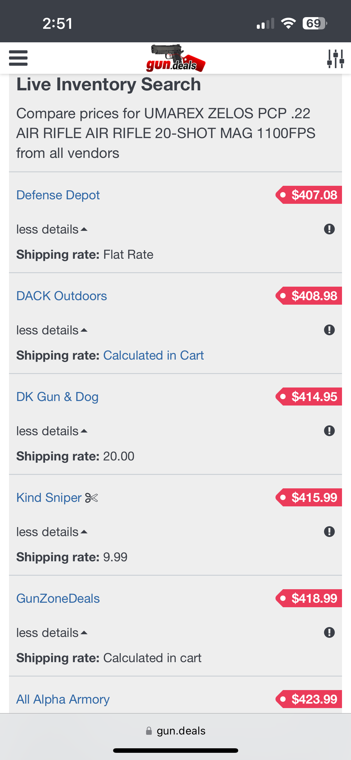This screenshot has width=351, height=760.
Task: Click the DACK Outdoors alert icon
Action: coord(329,330)
